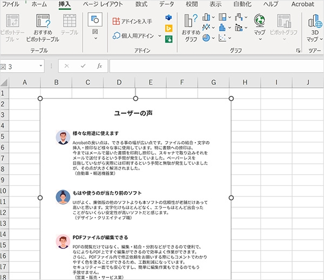This screenshot has height=280, width=324.
Task: Open the Map chart tool
Action: (x=260, y=27)
